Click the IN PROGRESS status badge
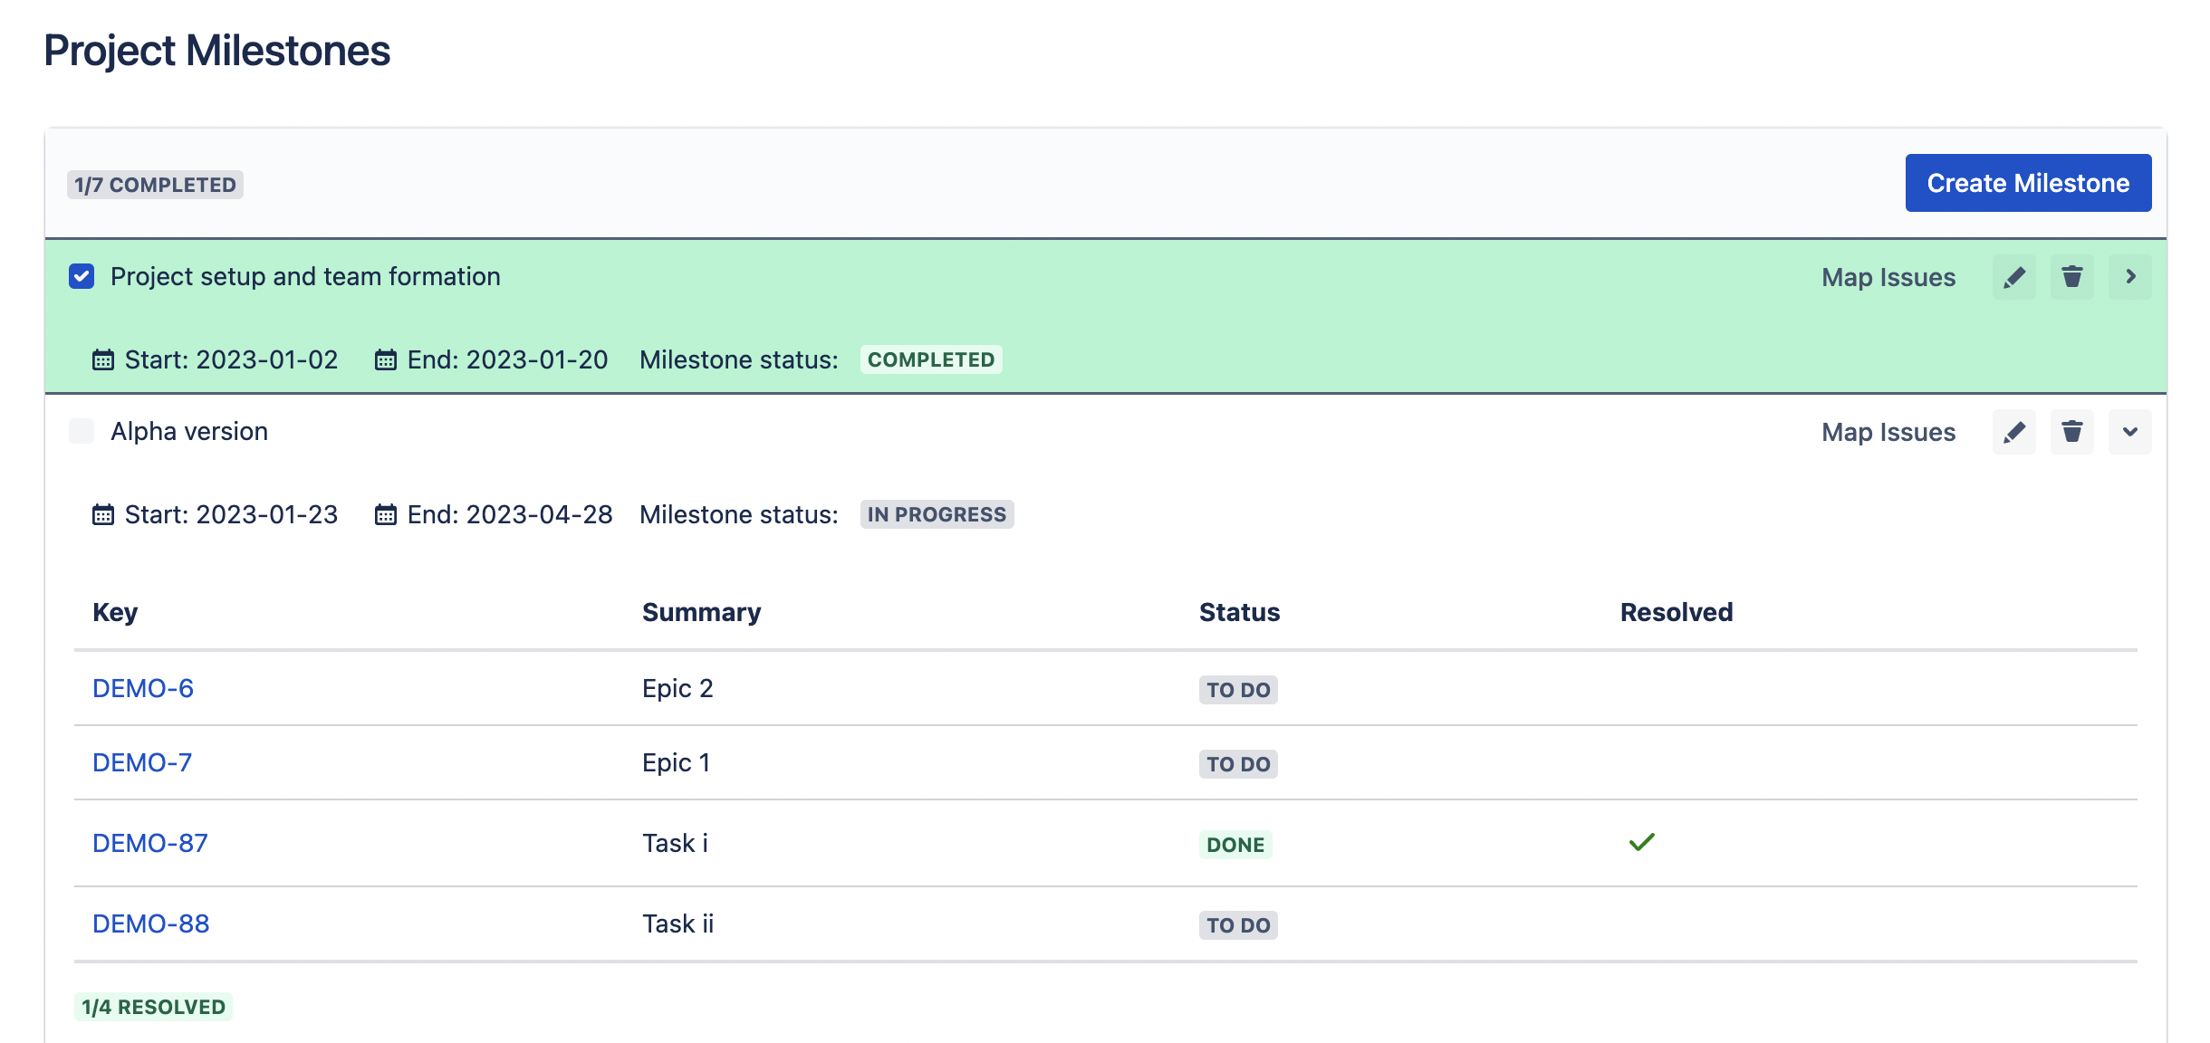Screen dimensions: 2210x1043 coord(937,514)
